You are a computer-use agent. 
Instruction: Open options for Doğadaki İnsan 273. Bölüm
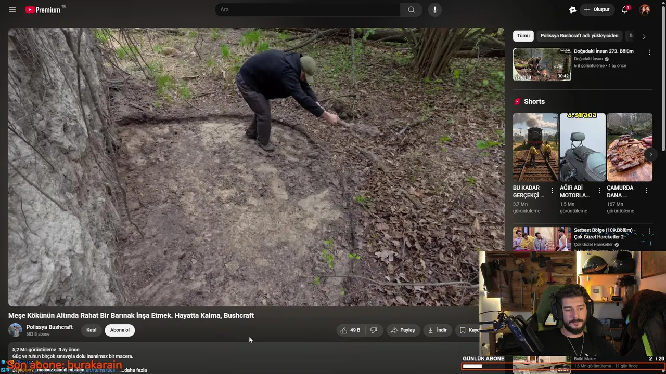[649, 52]
